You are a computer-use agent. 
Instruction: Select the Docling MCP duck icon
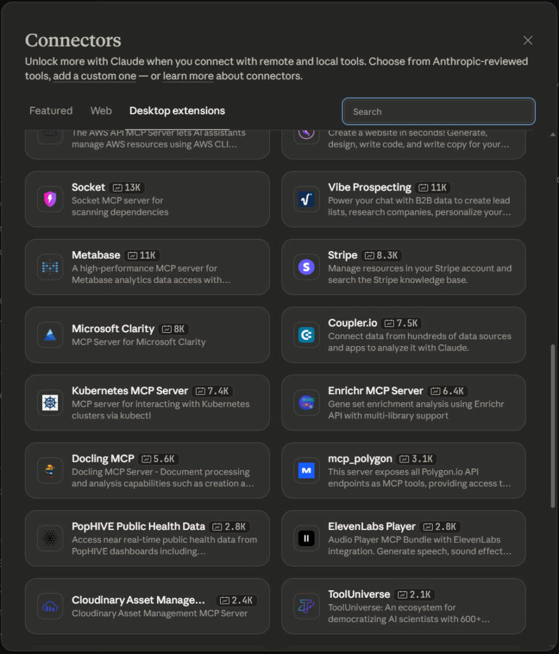(50, 470)
